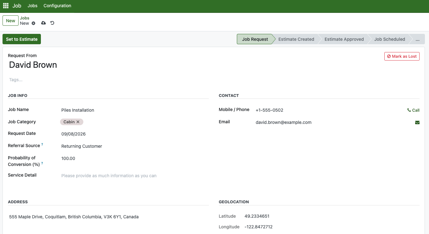The height and width of the screenshot is (234, 429).
Task: Discard changes with the undo arrow icon
Action: tap(52, 23)
